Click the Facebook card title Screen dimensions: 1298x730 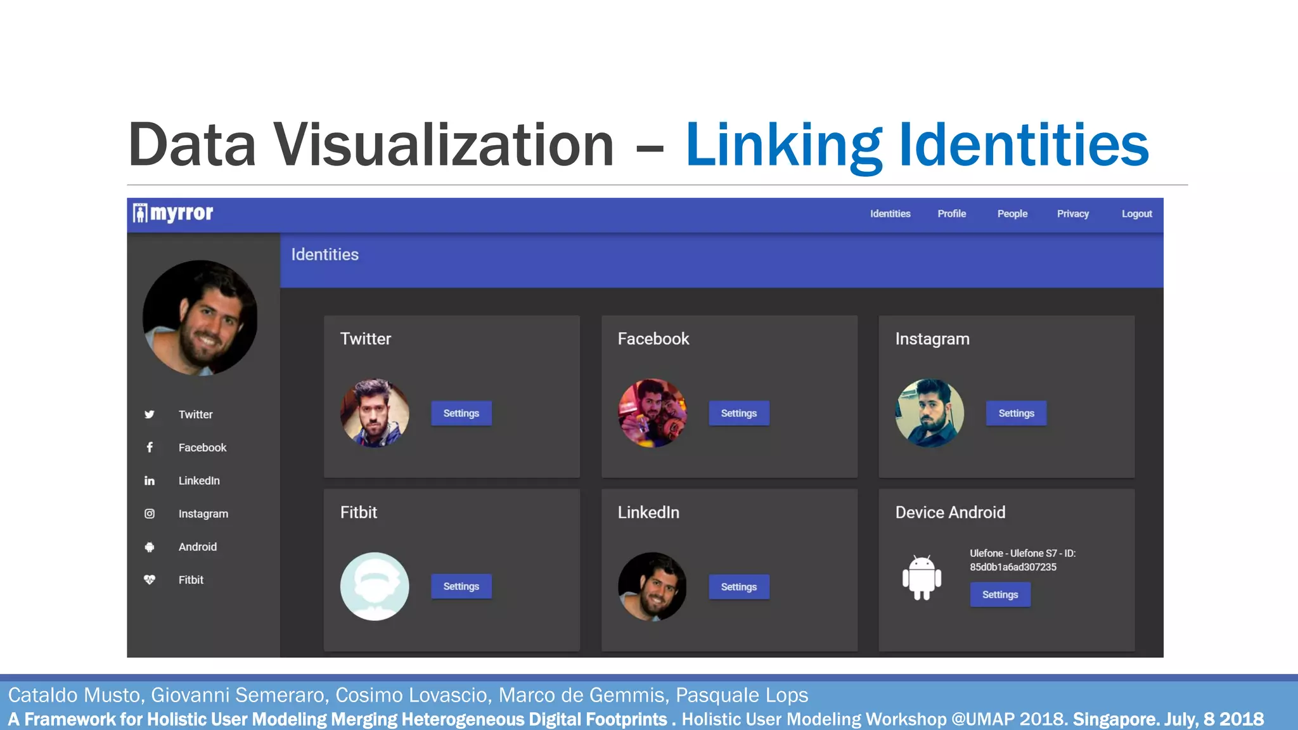pos(653,339)
